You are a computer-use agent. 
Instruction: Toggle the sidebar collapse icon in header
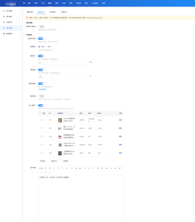coord(24,3)
